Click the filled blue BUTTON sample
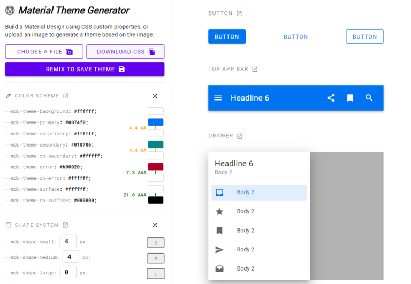Screen dimensions: 411x284 pos(227,37)
